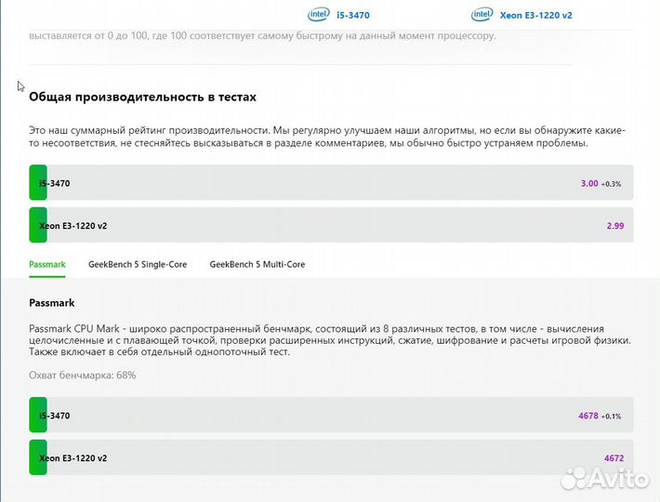Switch to GeekBench 5 Multi-Core tab
The width and height of the screenshot is (660, 502).
click(x=257, y=265)
